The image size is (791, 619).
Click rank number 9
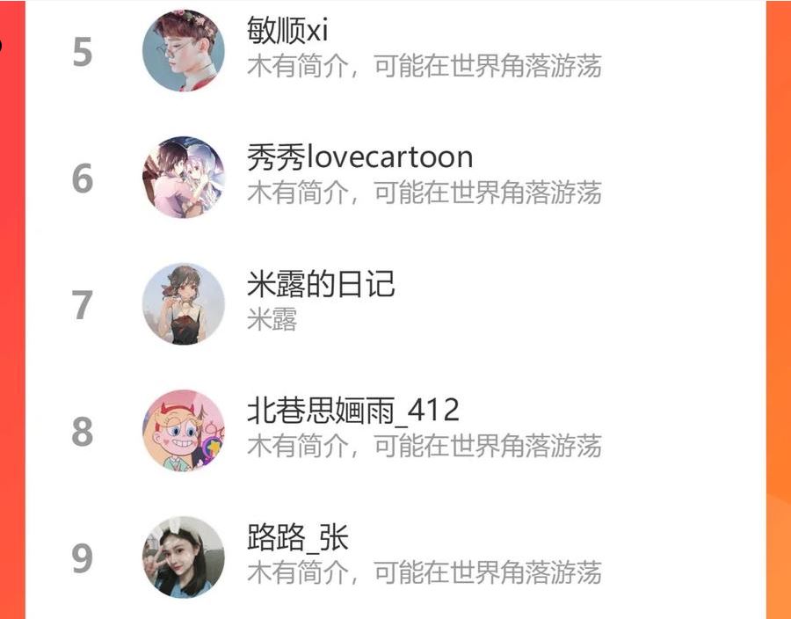click(83, 558)
